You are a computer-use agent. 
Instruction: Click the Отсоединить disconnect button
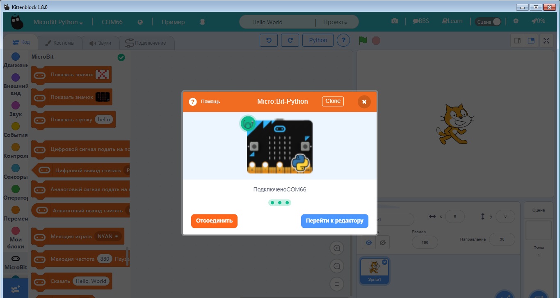(x=214, y=221)
